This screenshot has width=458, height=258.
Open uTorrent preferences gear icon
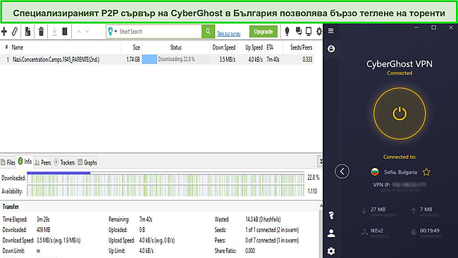tap(319, 31)
